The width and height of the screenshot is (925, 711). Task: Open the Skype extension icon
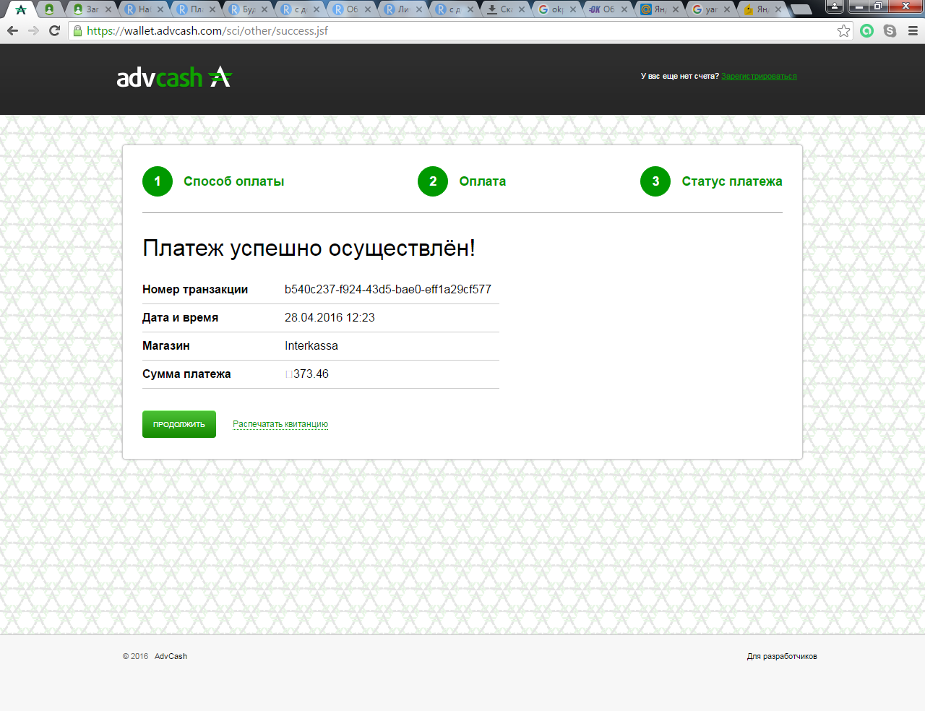click(x=890, y=30)
